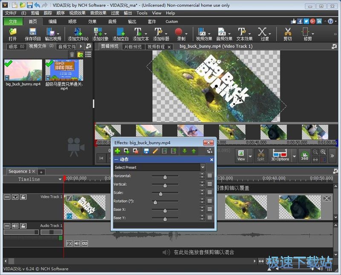Open the 视频效果 menu

tap(78, 13)
